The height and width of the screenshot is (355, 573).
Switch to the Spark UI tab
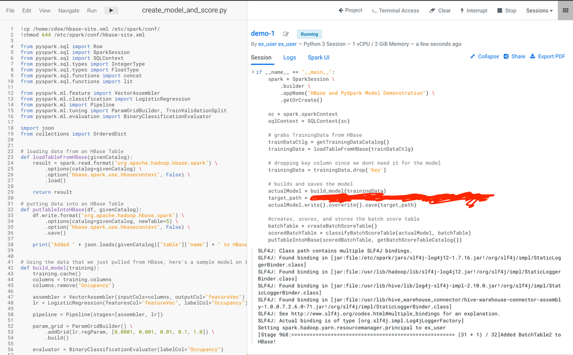point(318,57)
